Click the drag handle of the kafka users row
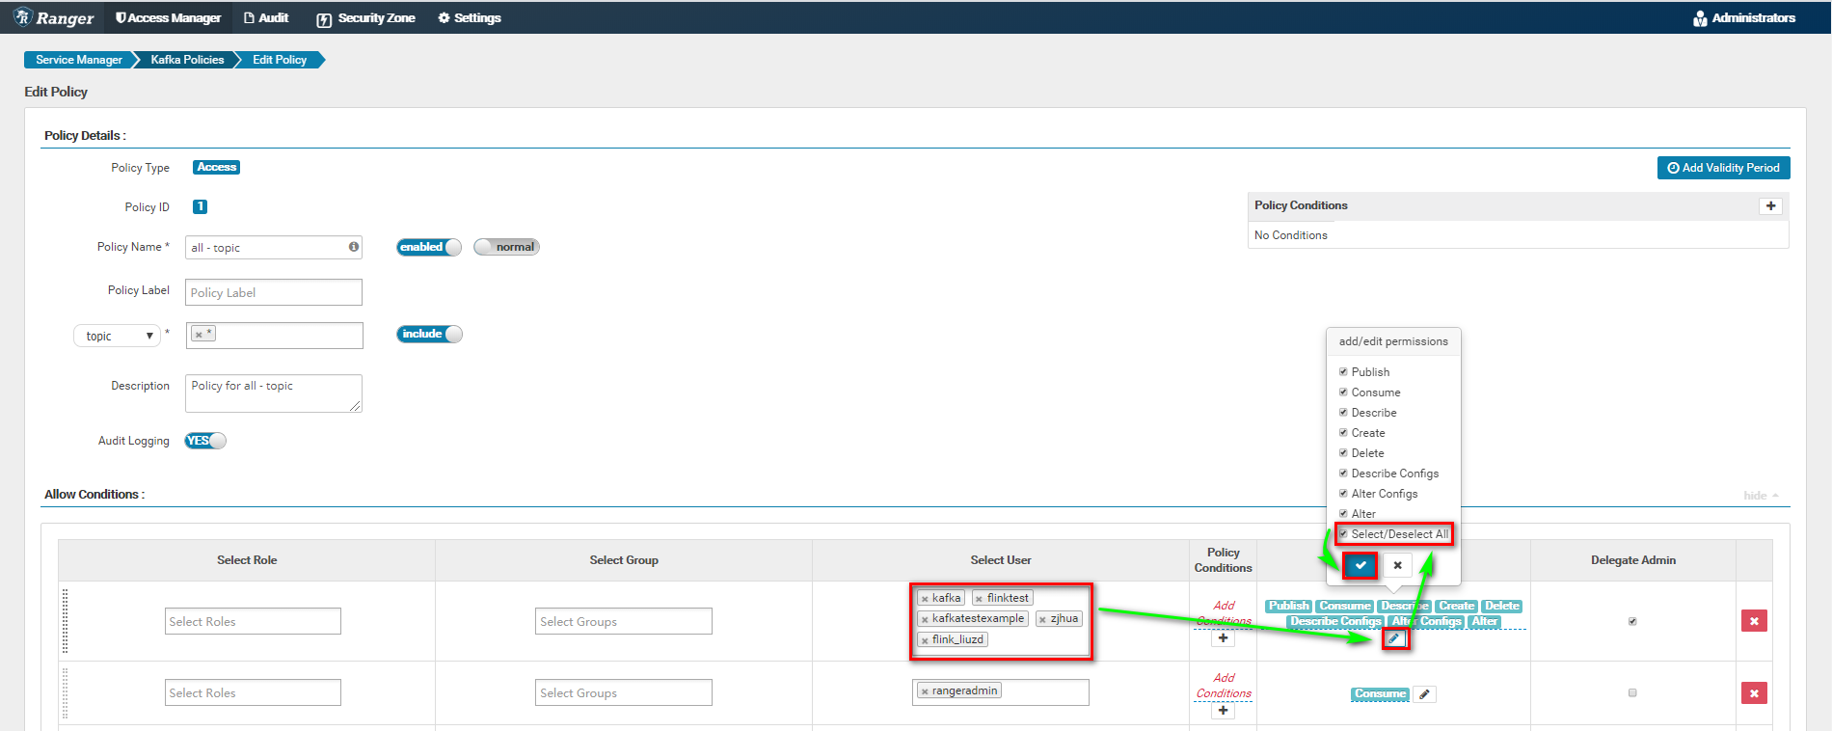Screen dimensions: 1832x731 (x=65, y=621)
